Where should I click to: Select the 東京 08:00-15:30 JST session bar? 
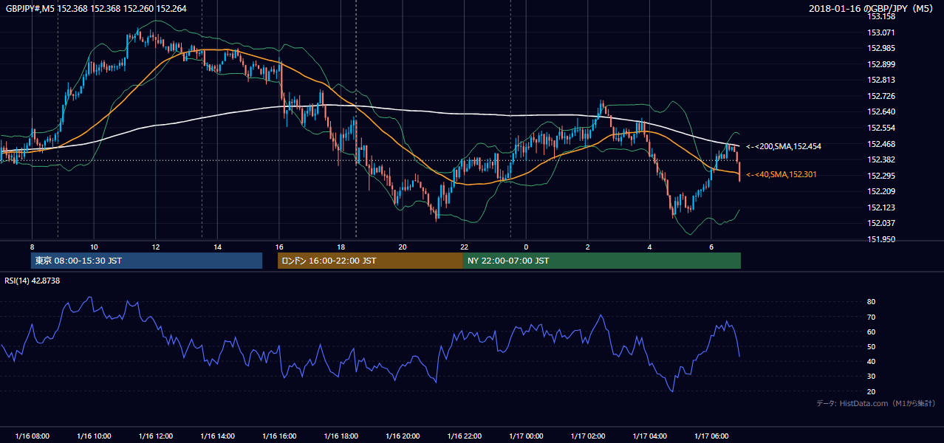[x=146, y=261]
